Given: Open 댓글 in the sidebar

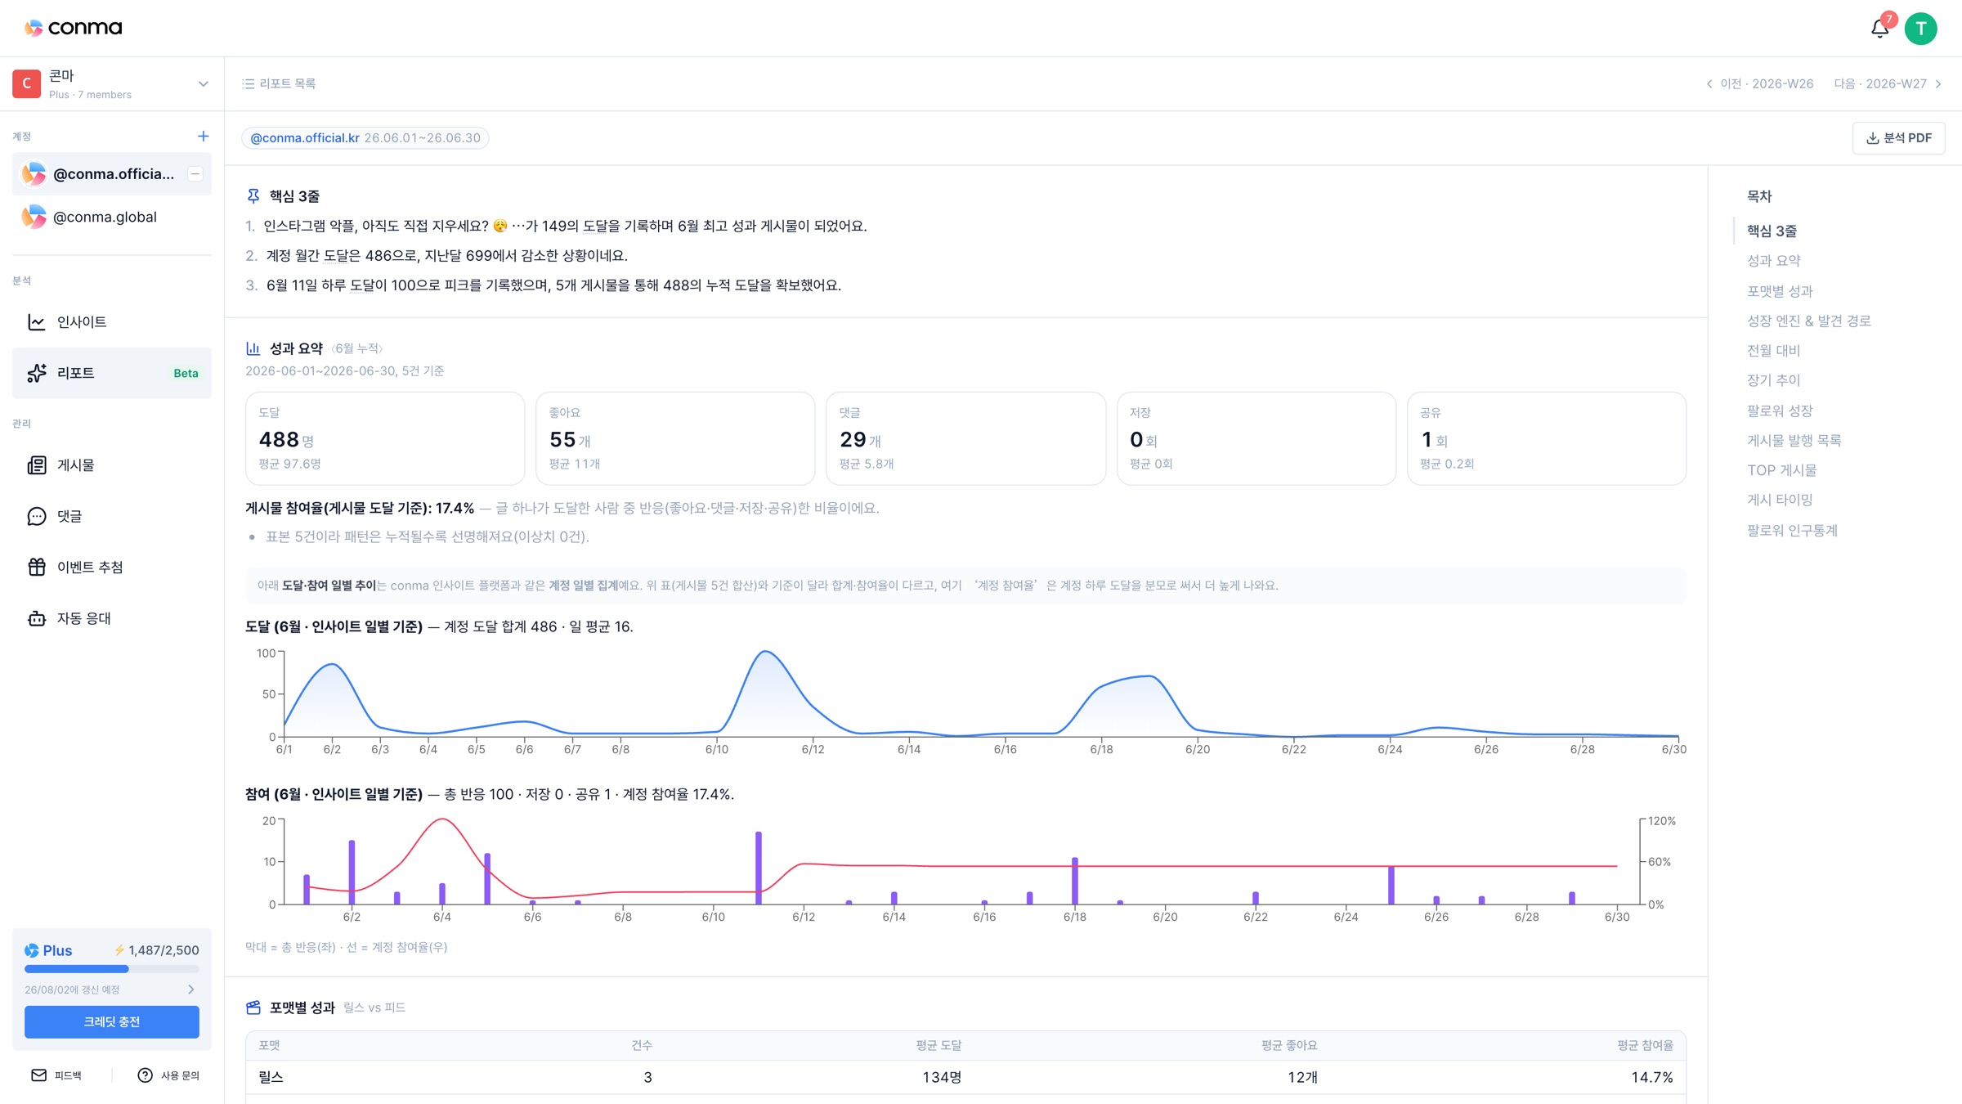Looking at the screenshot, I should 112,516.
